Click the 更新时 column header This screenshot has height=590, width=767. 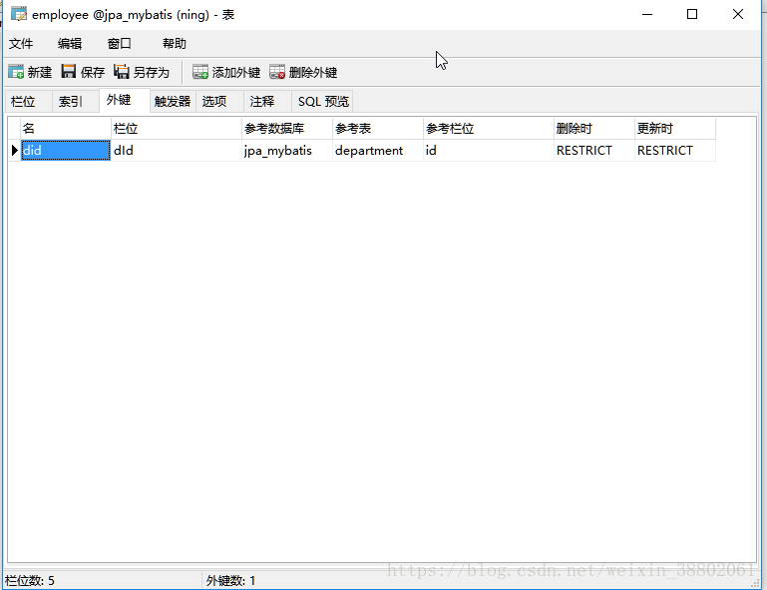[675, 128]
